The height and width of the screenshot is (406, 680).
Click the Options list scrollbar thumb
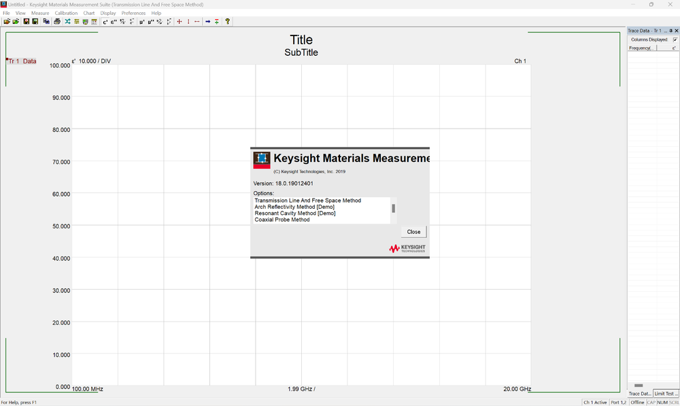point(393,208)
